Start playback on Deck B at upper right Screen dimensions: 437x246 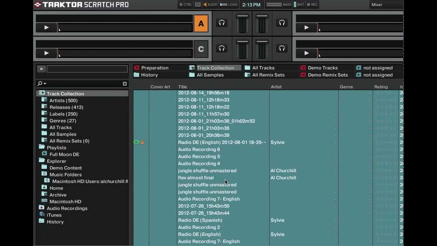point(307,27)
